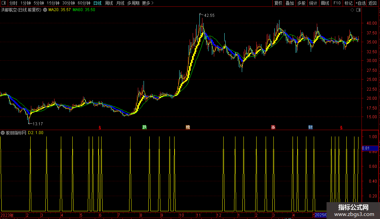The height and width of the screenshot is (219, 380).
Task: Open the 画线 drawing tools
Action: pyautogui.click(x=325, y=3)
